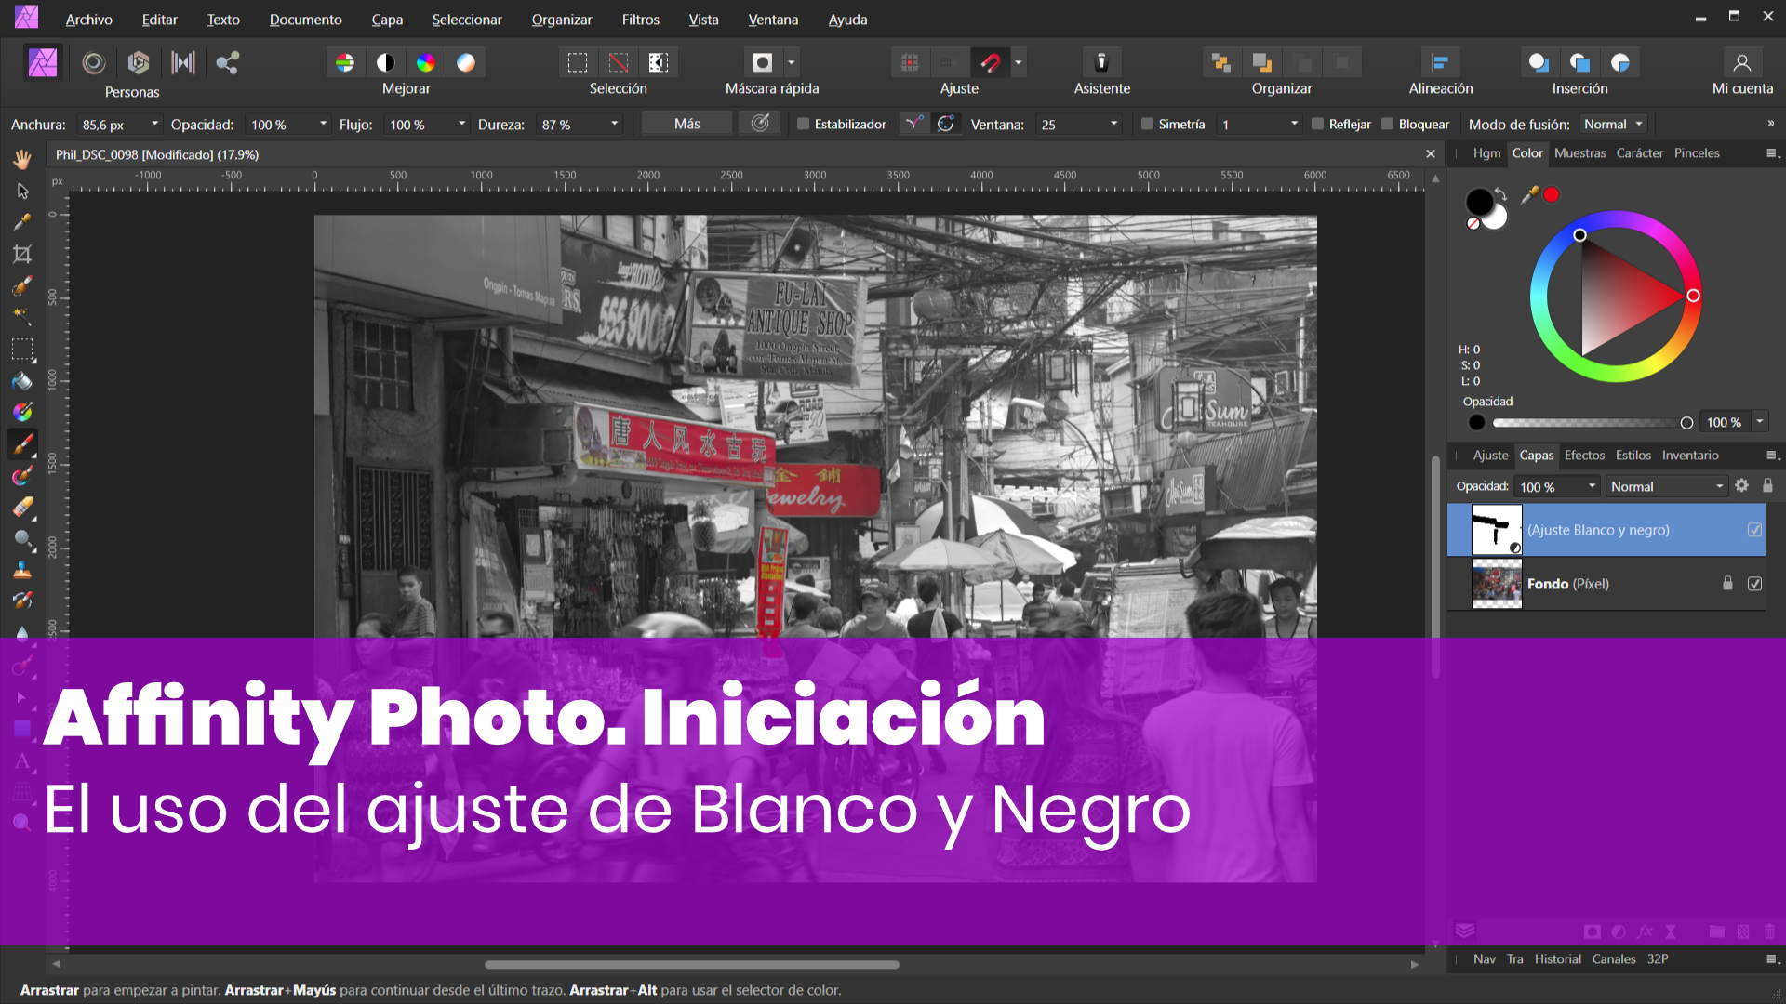Click the Deselect icon in Selección
This screenshot has height=1004, width=1786.
pyautogui.click(x=619, y=62)
